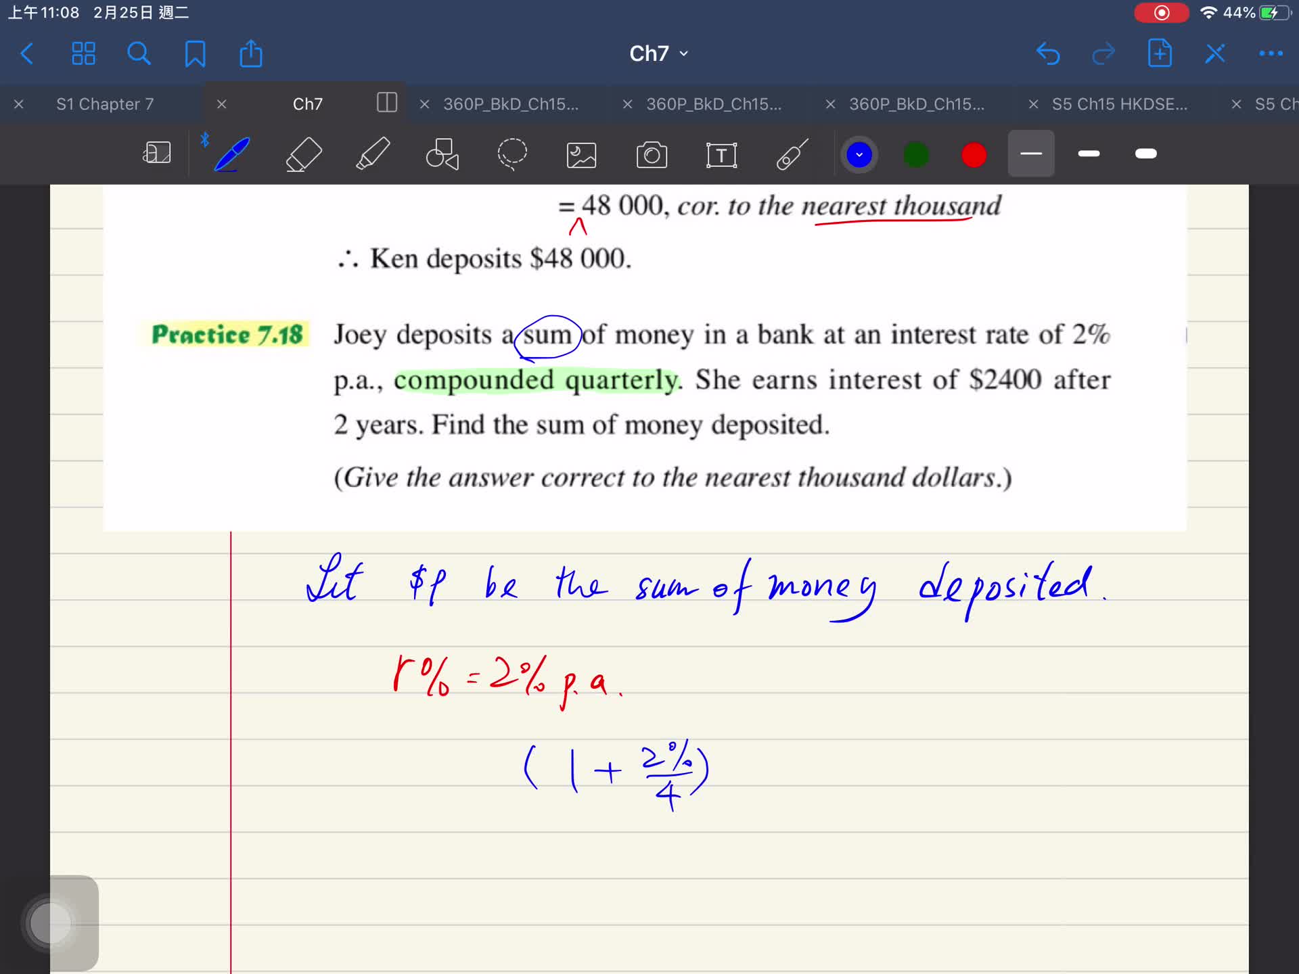Select the thinnest stroke width
Screen dimensions: 1299x974
point(1030,154)
